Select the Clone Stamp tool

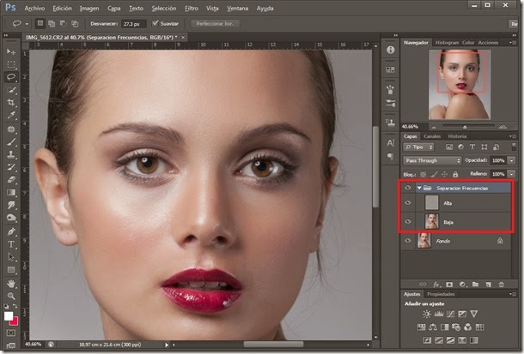(11, 154)
